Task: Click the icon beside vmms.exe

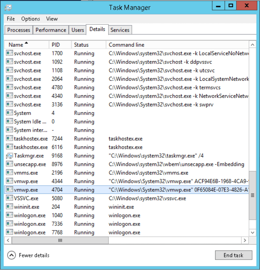Action: 9,173
